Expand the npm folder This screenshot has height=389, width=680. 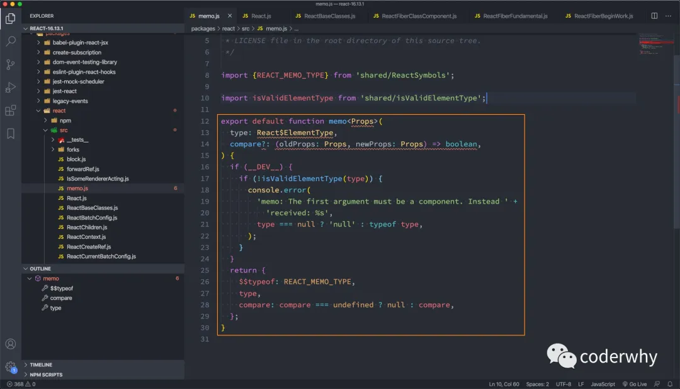[x=103, y=120]
